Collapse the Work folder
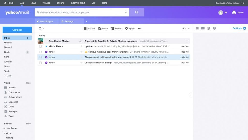Screen dimensions: 248x140 (4, 133)
